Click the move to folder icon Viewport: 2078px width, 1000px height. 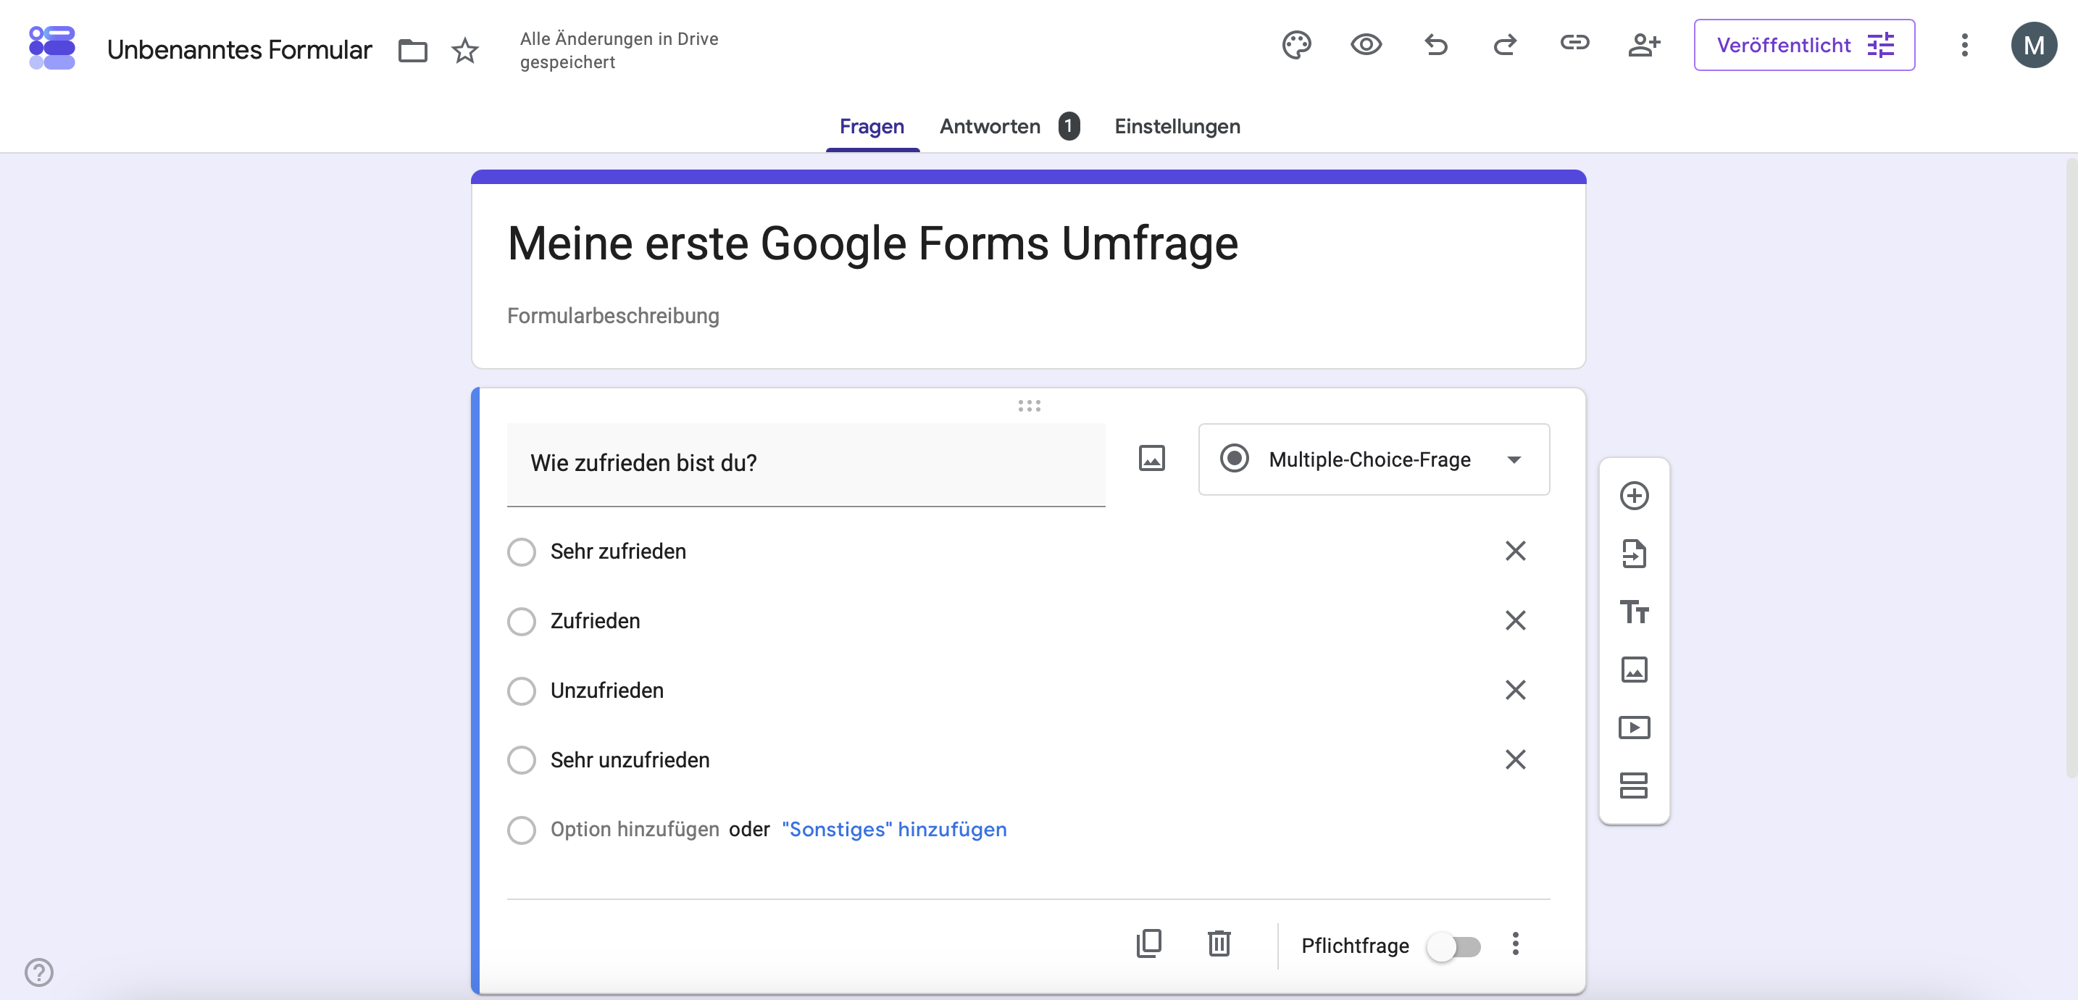(412, 51)
